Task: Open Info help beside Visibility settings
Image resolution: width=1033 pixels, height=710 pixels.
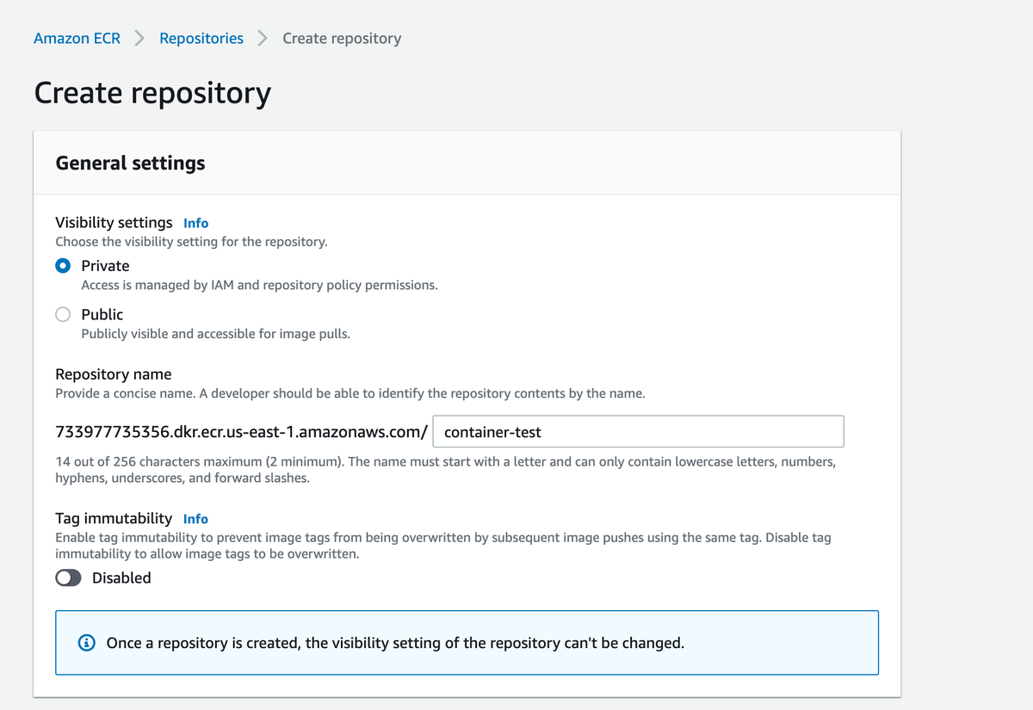Action: click(x=195, y=223)
